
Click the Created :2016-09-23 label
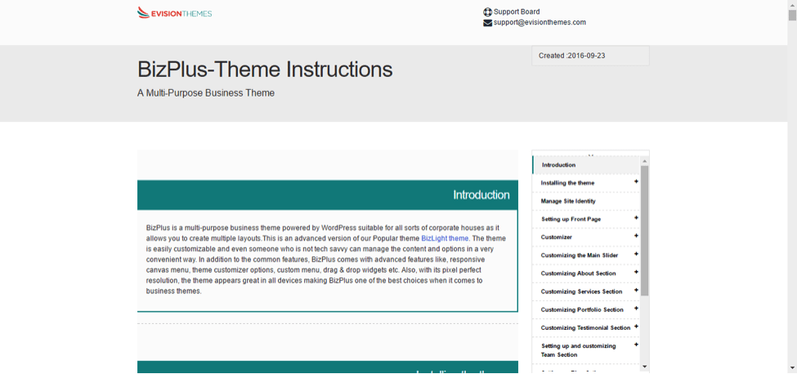[x=572, y=56]
